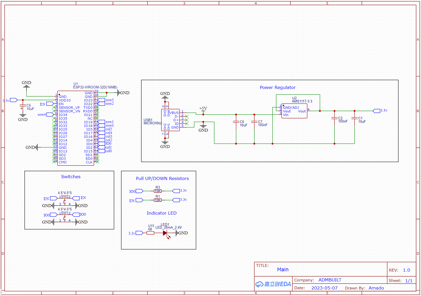
Task: Select the SW22 pushbutton switch symbol
Action: pos(65,201)
